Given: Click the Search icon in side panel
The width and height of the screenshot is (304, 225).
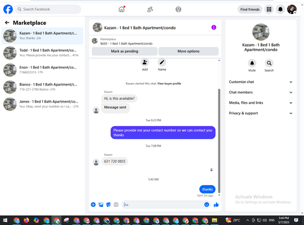Looking at the screenshot, I should [269, 63].
